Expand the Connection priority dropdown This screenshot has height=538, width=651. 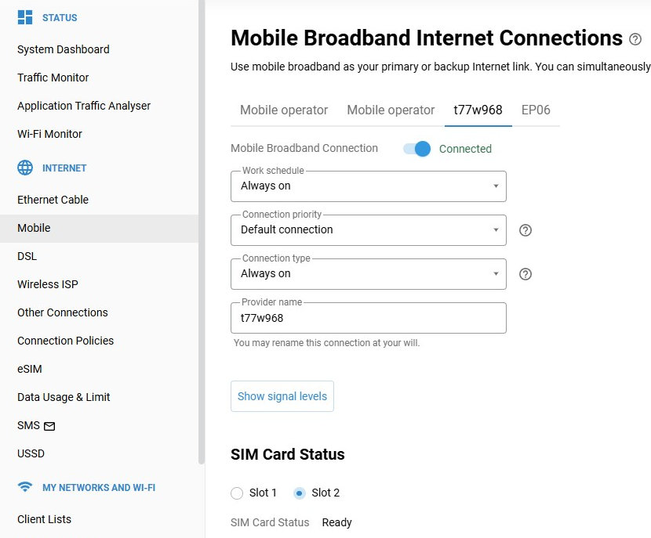[369, 230]
